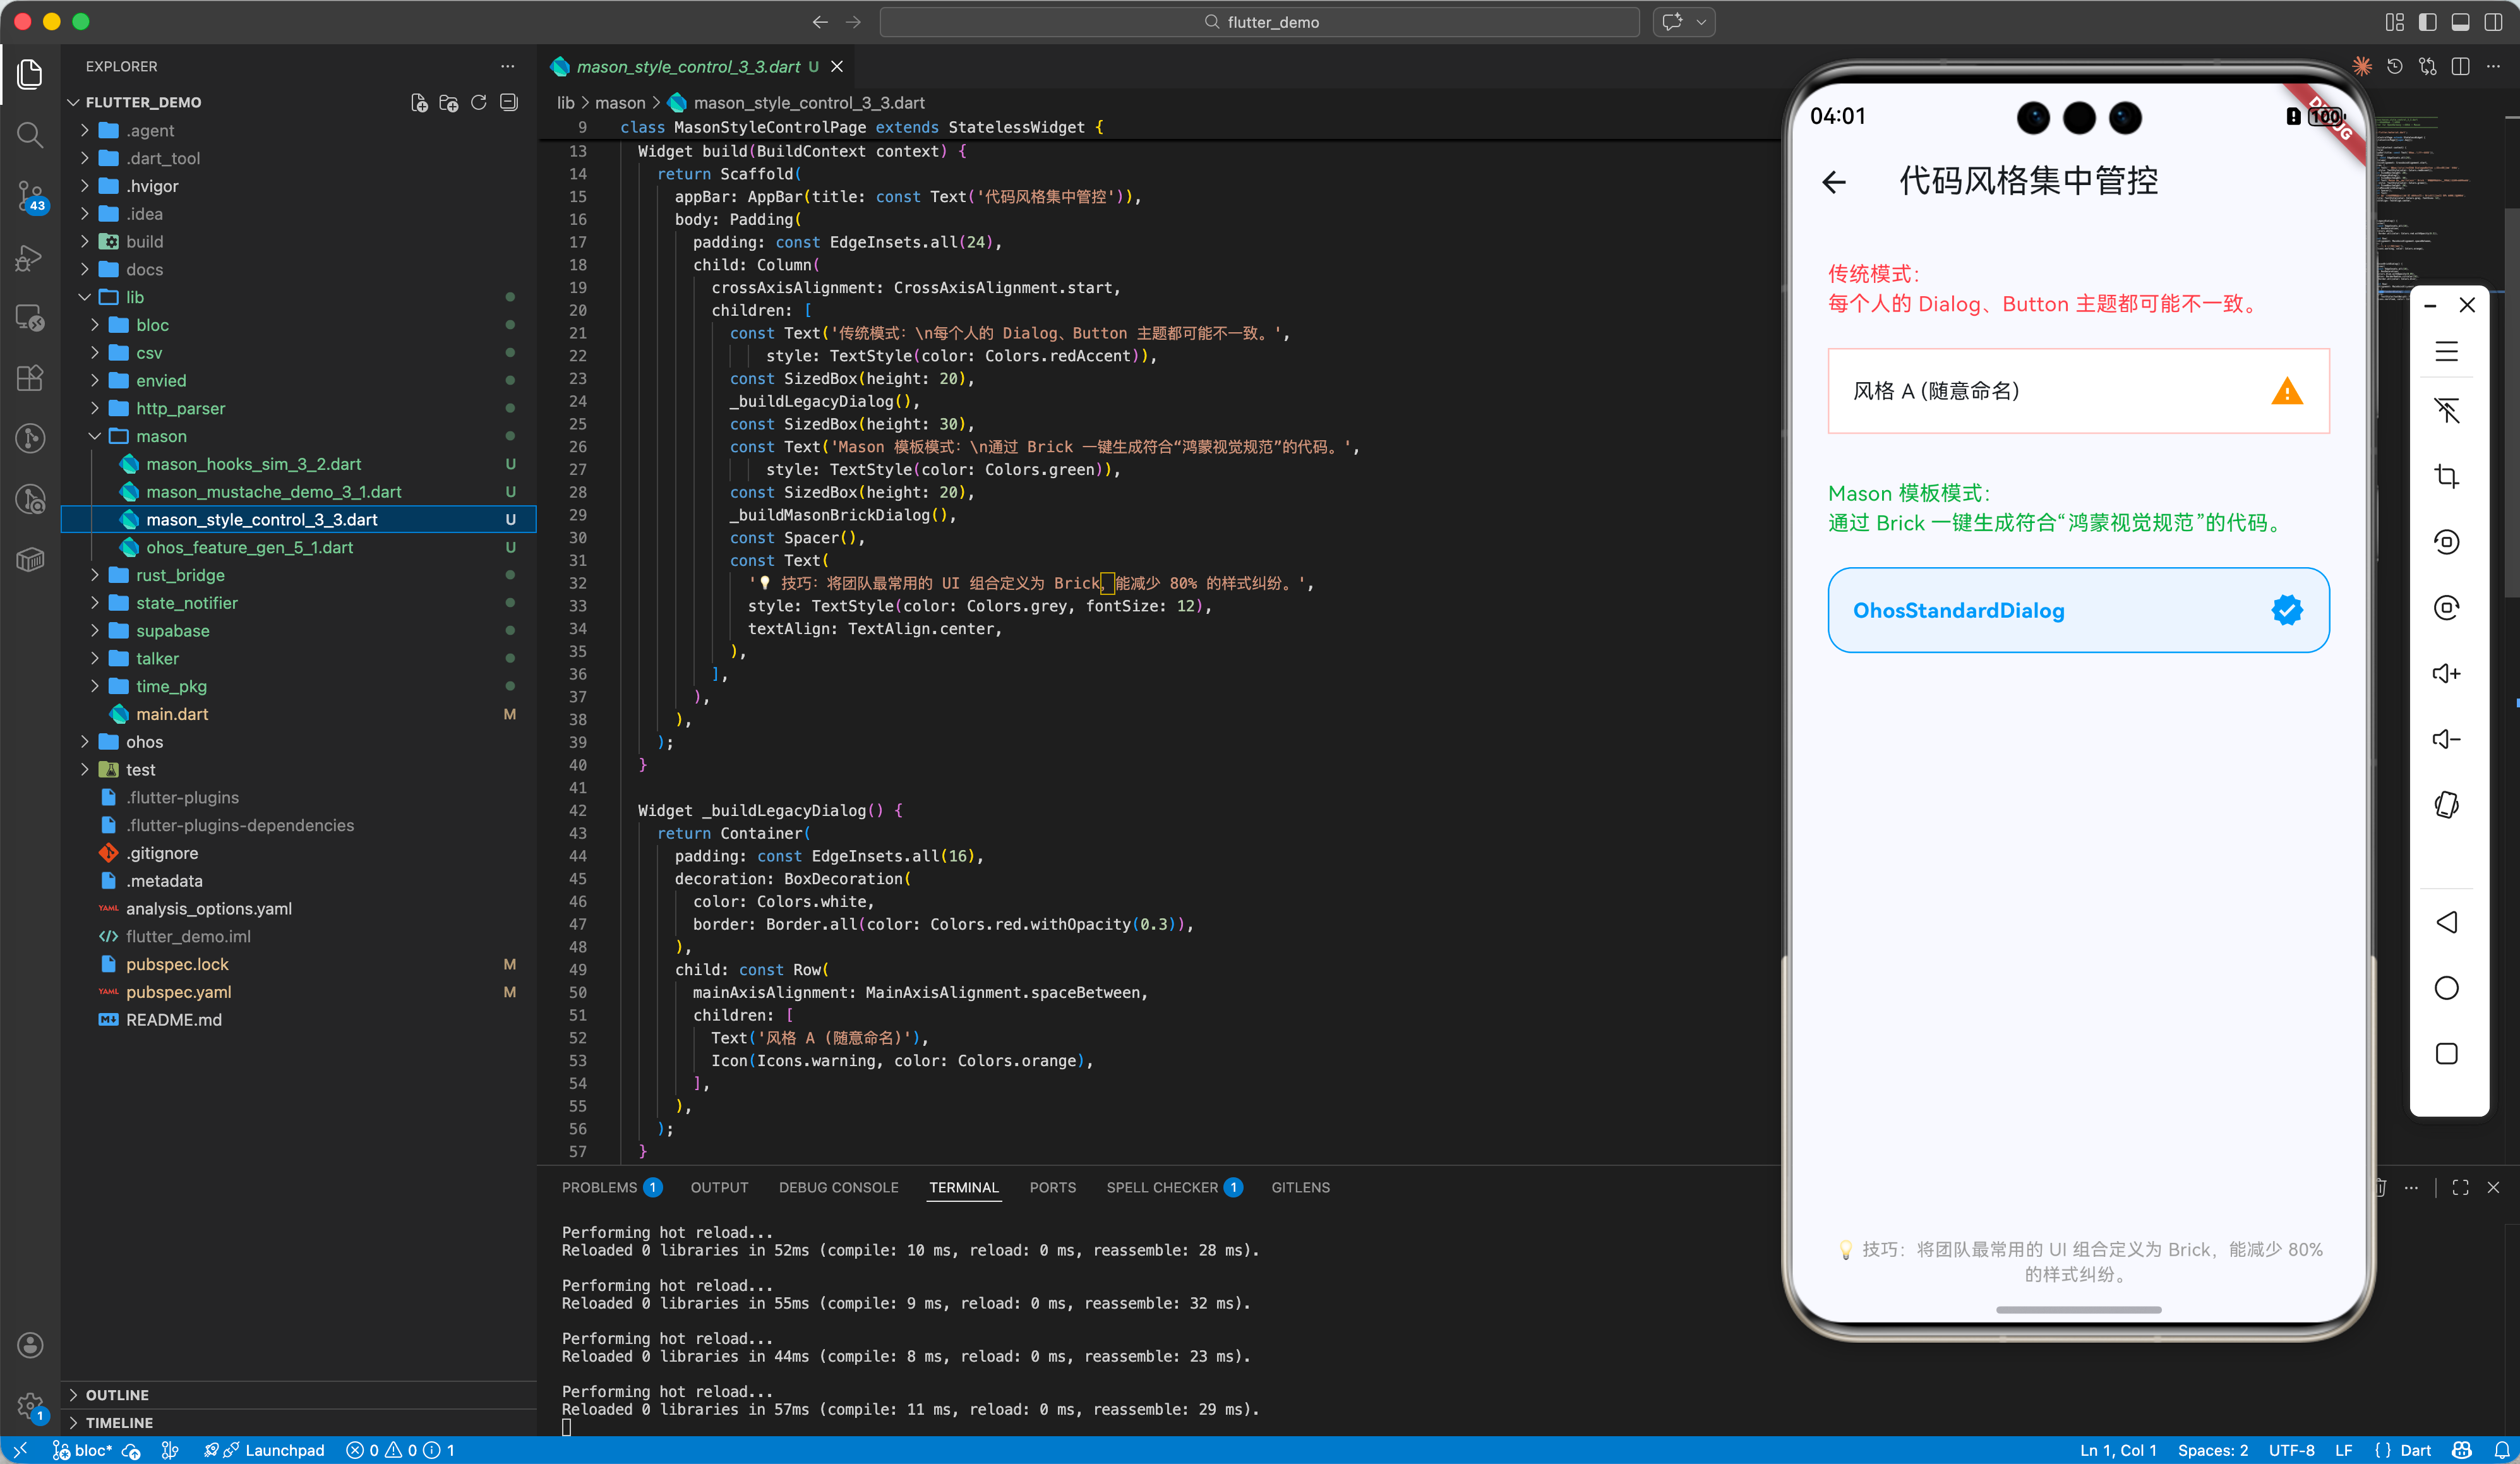Switch to PROBLEMS tab
The image size is (2520, 1464).
coord(599,1187)
